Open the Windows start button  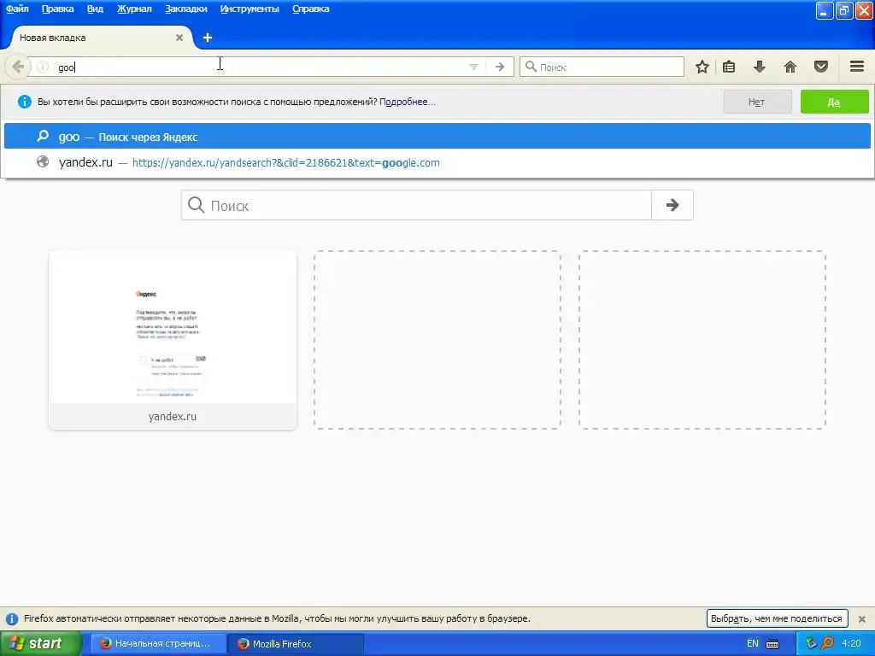click(x=41, y=643)
